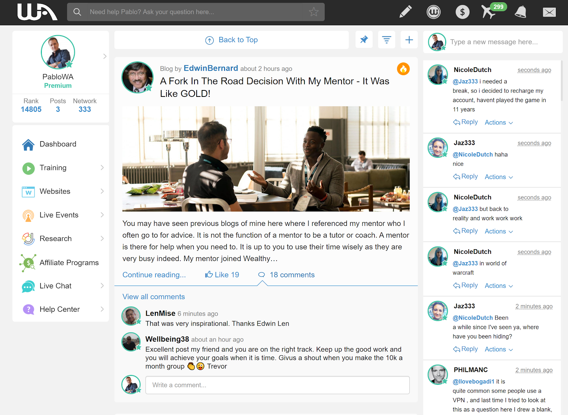Click the comment bubble icon beside 18 comments
This screenshot has height=415, width=568.
point(262,275)
